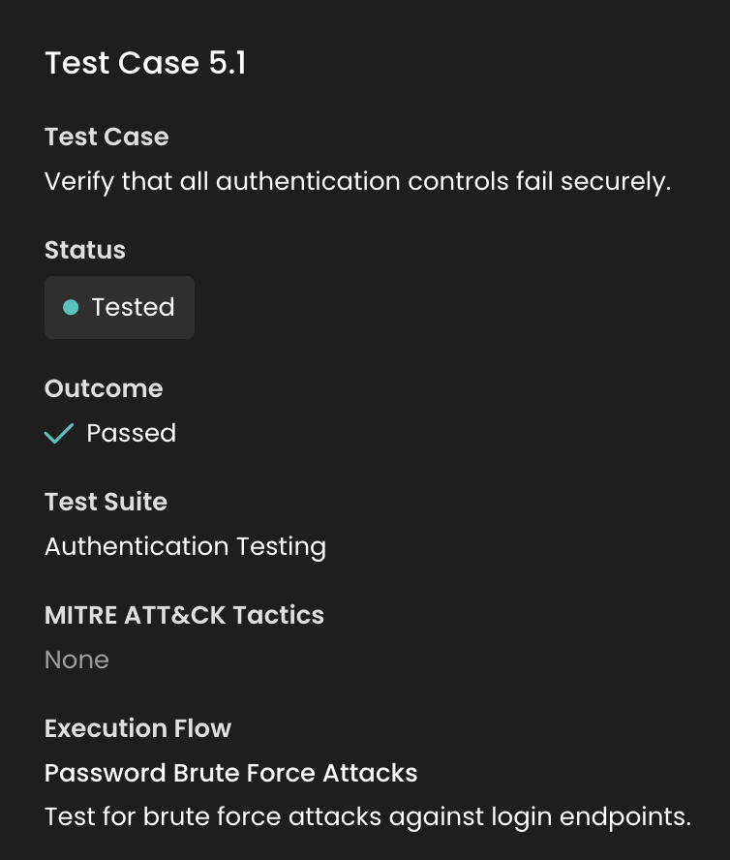The height and width of the screenshot is (860, 730).
Task: Select the Test Case section label
Action: click(106, 137)
